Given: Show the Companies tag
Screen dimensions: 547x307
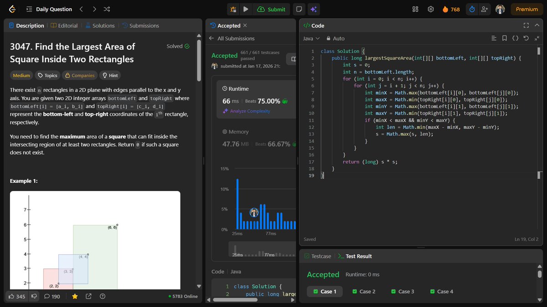Looking at the screenshot, I should click(80, 75).
